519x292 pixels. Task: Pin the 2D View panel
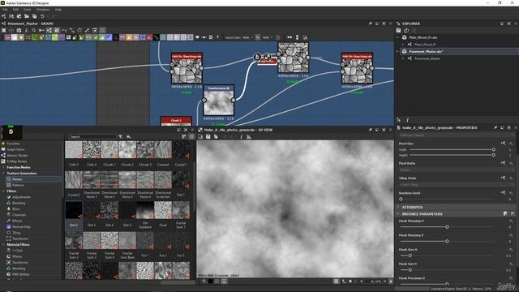click(371, 130)
